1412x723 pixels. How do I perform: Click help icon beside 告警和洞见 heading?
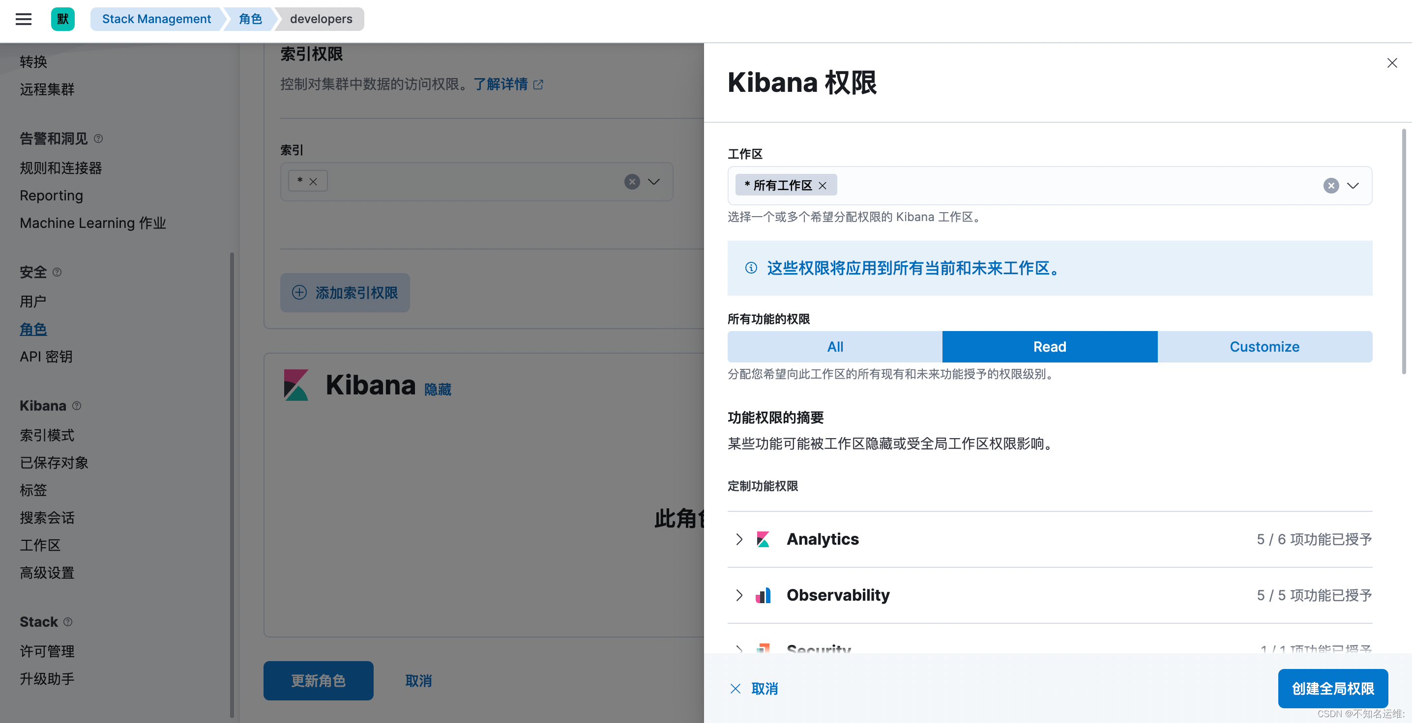98,139
